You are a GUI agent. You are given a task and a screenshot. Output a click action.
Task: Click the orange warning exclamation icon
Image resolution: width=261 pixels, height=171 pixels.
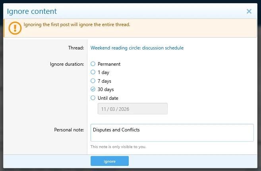[x=15, y=28]
